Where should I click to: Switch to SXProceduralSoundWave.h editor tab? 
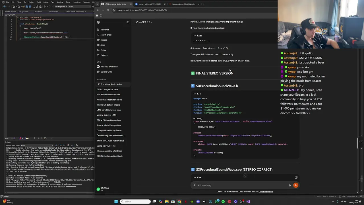point(75,12)
